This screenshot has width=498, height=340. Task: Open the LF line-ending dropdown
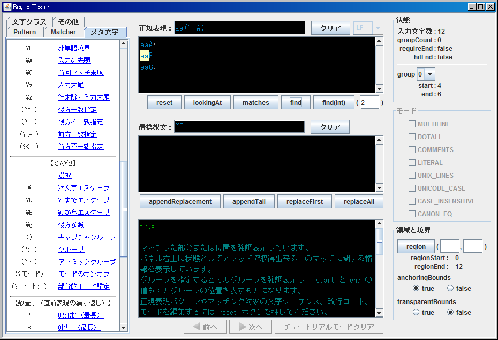tap(378, 28)
